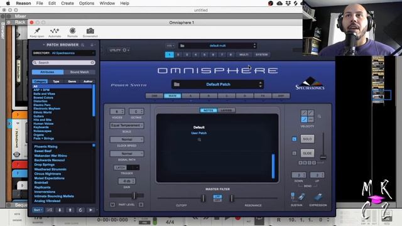
Task: Open the Default Patch name dropdown
Action: [218, 84]
